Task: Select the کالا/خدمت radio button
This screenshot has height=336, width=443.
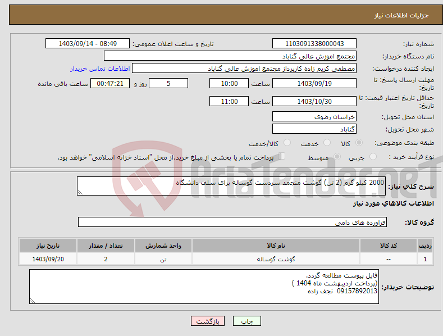Action: point(287,143)
